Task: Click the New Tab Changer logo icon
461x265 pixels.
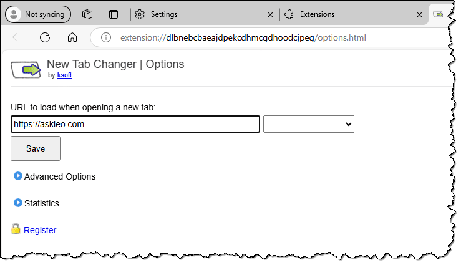Action: tap(26, 69)
